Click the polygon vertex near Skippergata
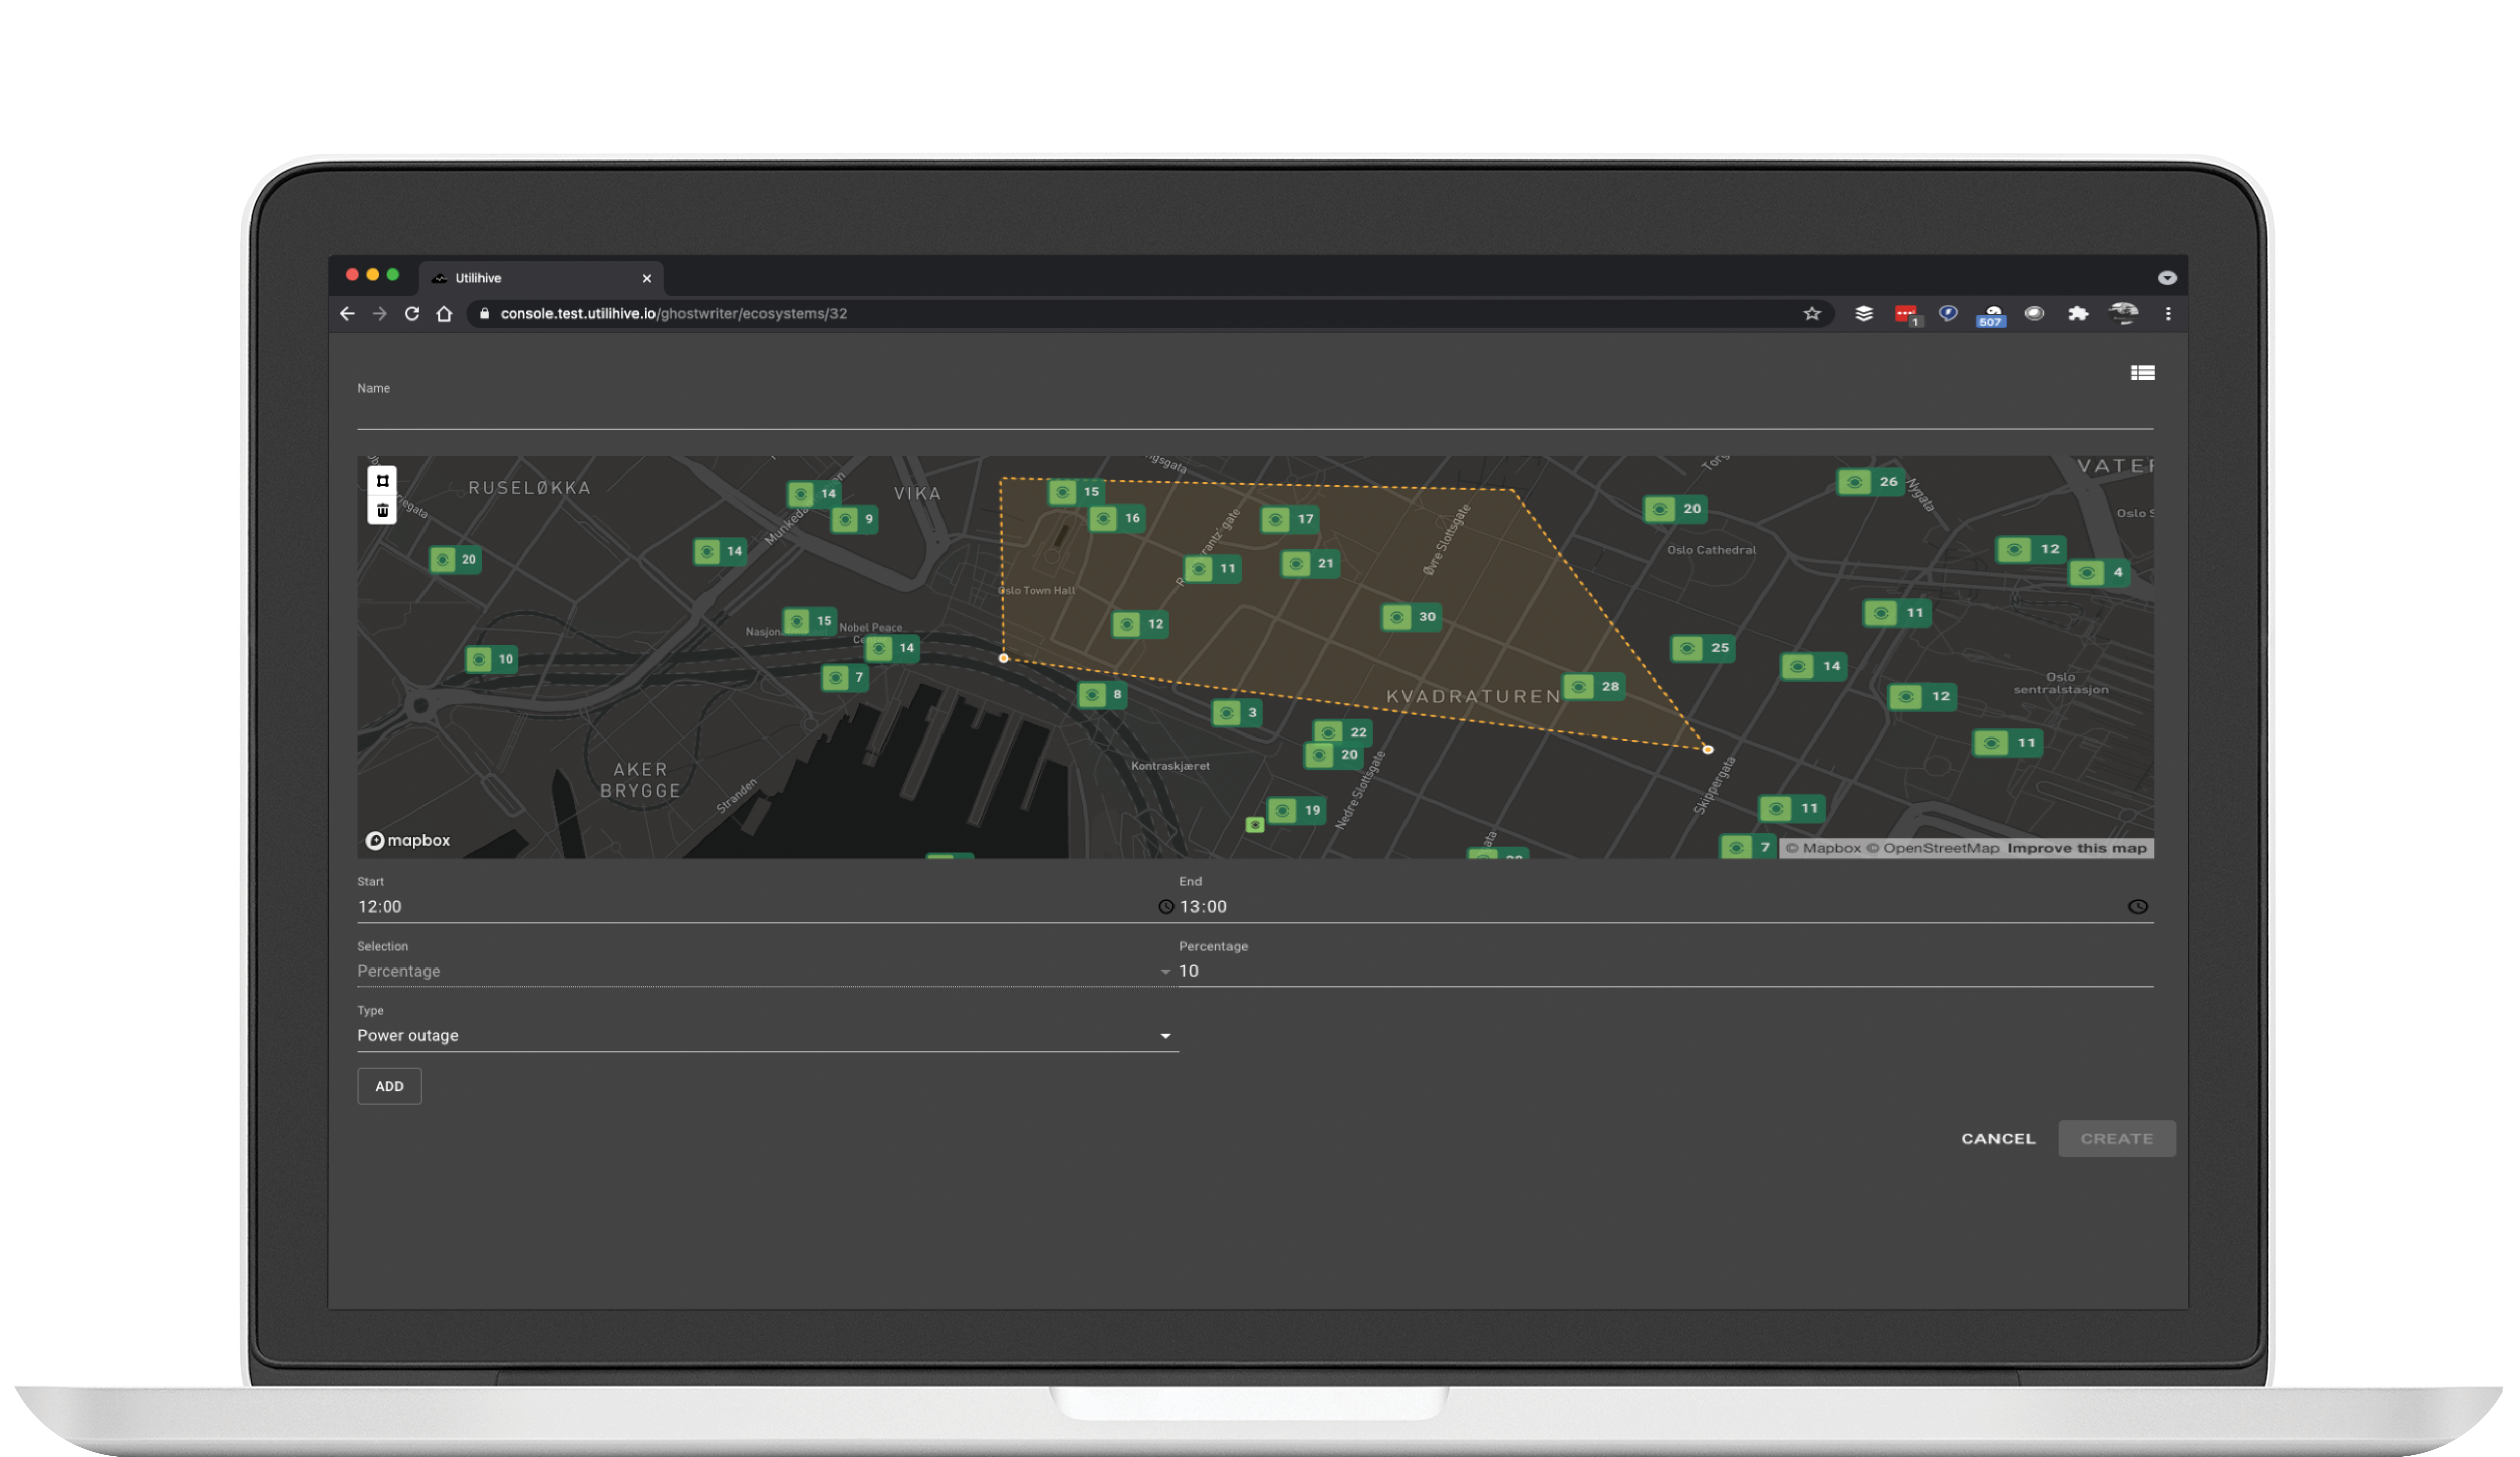Screen dimensions: 2520x1457 click(x=1708, y=750)
